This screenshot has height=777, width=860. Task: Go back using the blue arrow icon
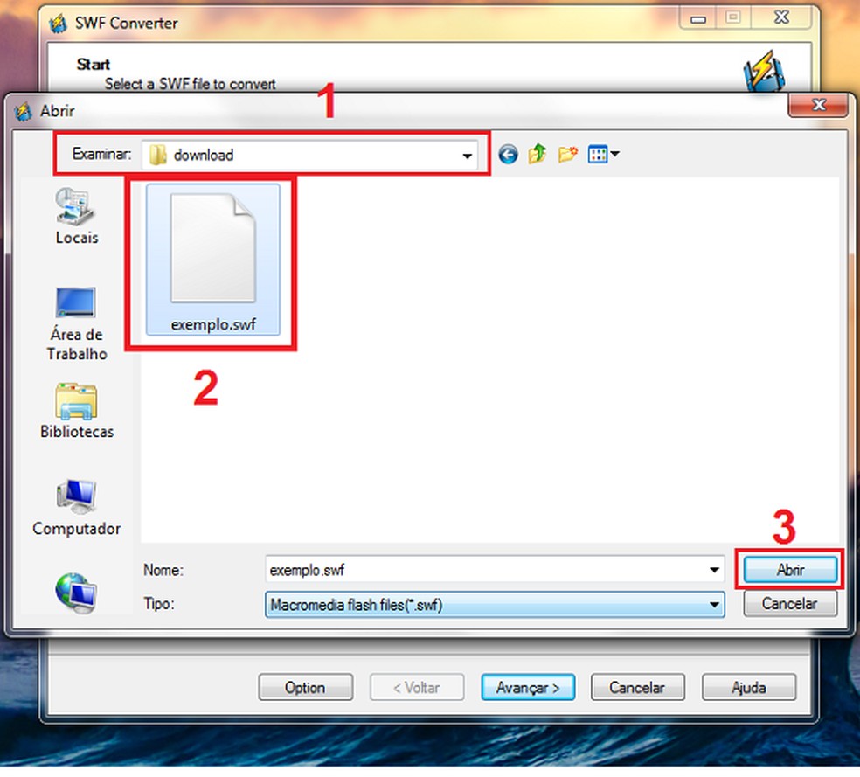coord(508,155)
